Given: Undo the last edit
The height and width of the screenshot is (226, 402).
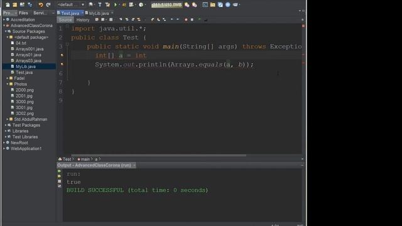Looking at the screenshot, I should [40, 4].
